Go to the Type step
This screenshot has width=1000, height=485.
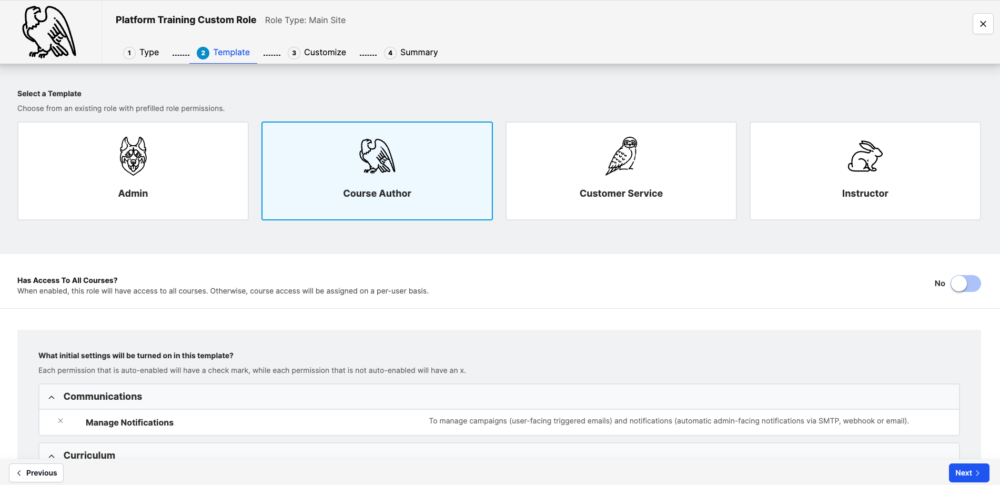tap(141, 53)
